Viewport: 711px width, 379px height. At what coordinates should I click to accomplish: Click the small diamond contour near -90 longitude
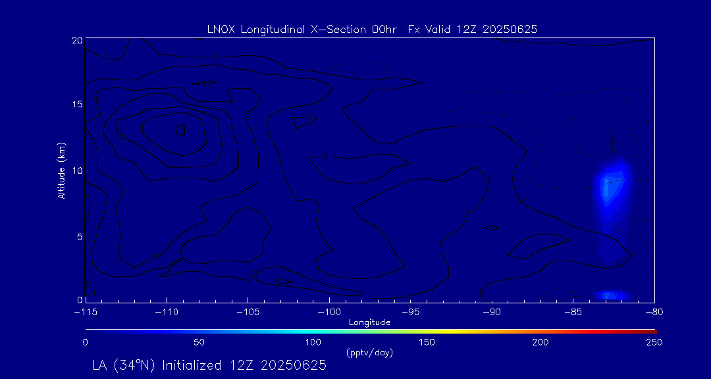point(491,228)
